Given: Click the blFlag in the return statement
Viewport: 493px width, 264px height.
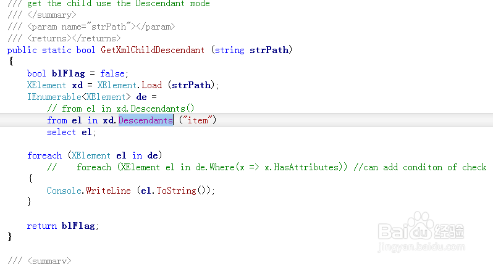Looking at the screenshot, I should 78,226.
